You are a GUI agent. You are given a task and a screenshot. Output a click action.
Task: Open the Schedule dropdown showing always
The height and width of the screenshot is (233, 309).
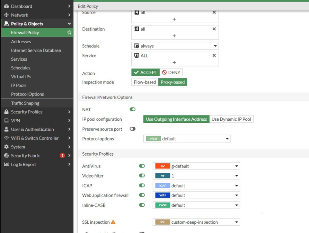click(175, 46)
